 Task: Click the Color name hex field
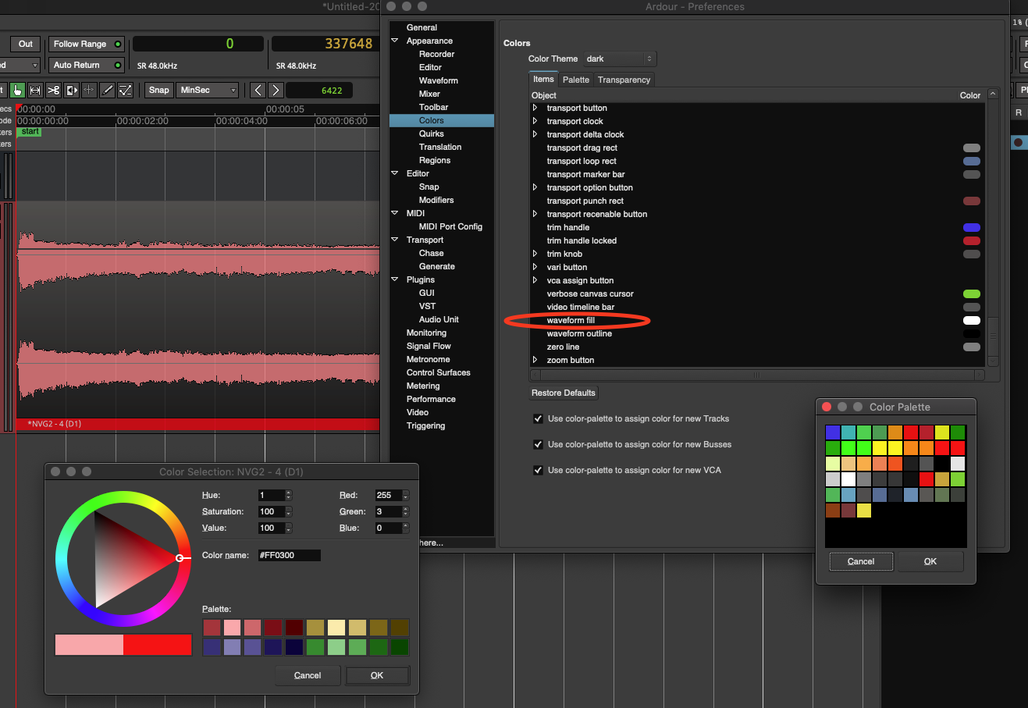pyautogui.click(x=289, y=556)
